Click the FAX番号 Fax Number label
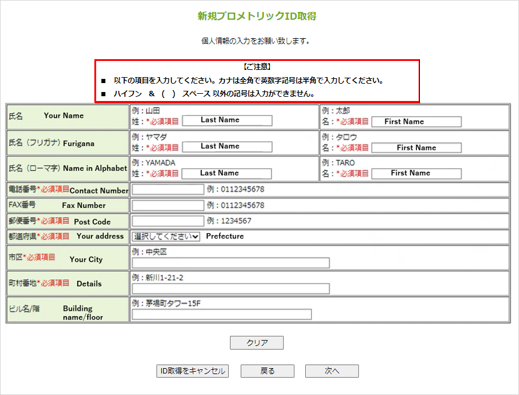The width and height of the screenshot is (519, 395). 57,205
